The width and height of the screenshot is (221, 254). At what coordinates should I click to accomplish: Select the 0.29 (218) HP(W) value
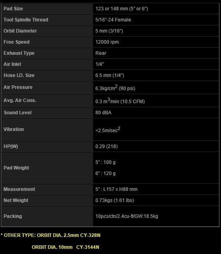[107, 146]
